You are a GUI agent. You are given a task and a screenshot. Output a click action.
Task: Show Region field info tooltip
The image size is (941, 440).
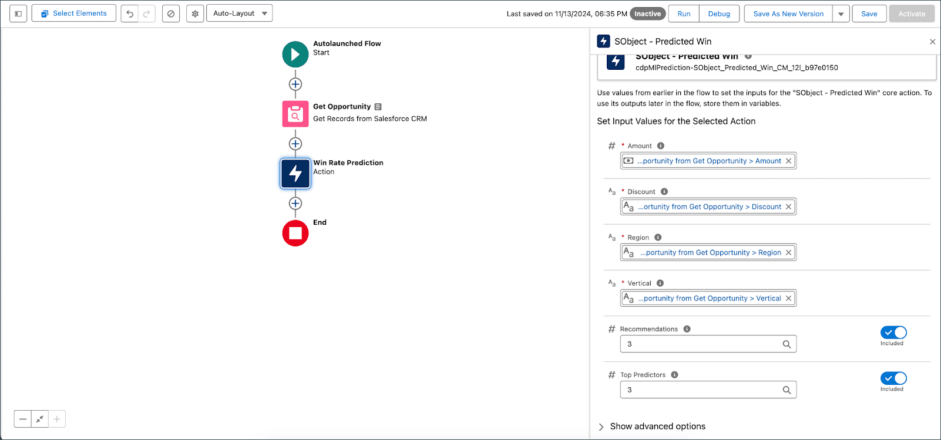(658, 238)
